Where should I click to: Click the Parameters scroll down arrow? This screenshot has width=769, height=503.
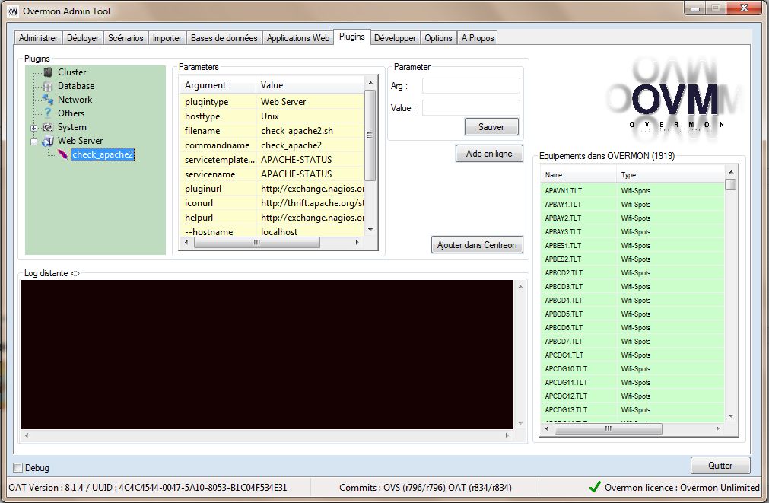click(x=370, y=230)
